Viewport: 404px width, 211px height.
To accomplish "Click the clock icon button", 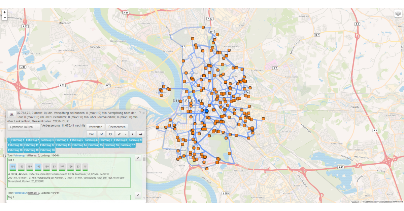I will coord(110,134).
